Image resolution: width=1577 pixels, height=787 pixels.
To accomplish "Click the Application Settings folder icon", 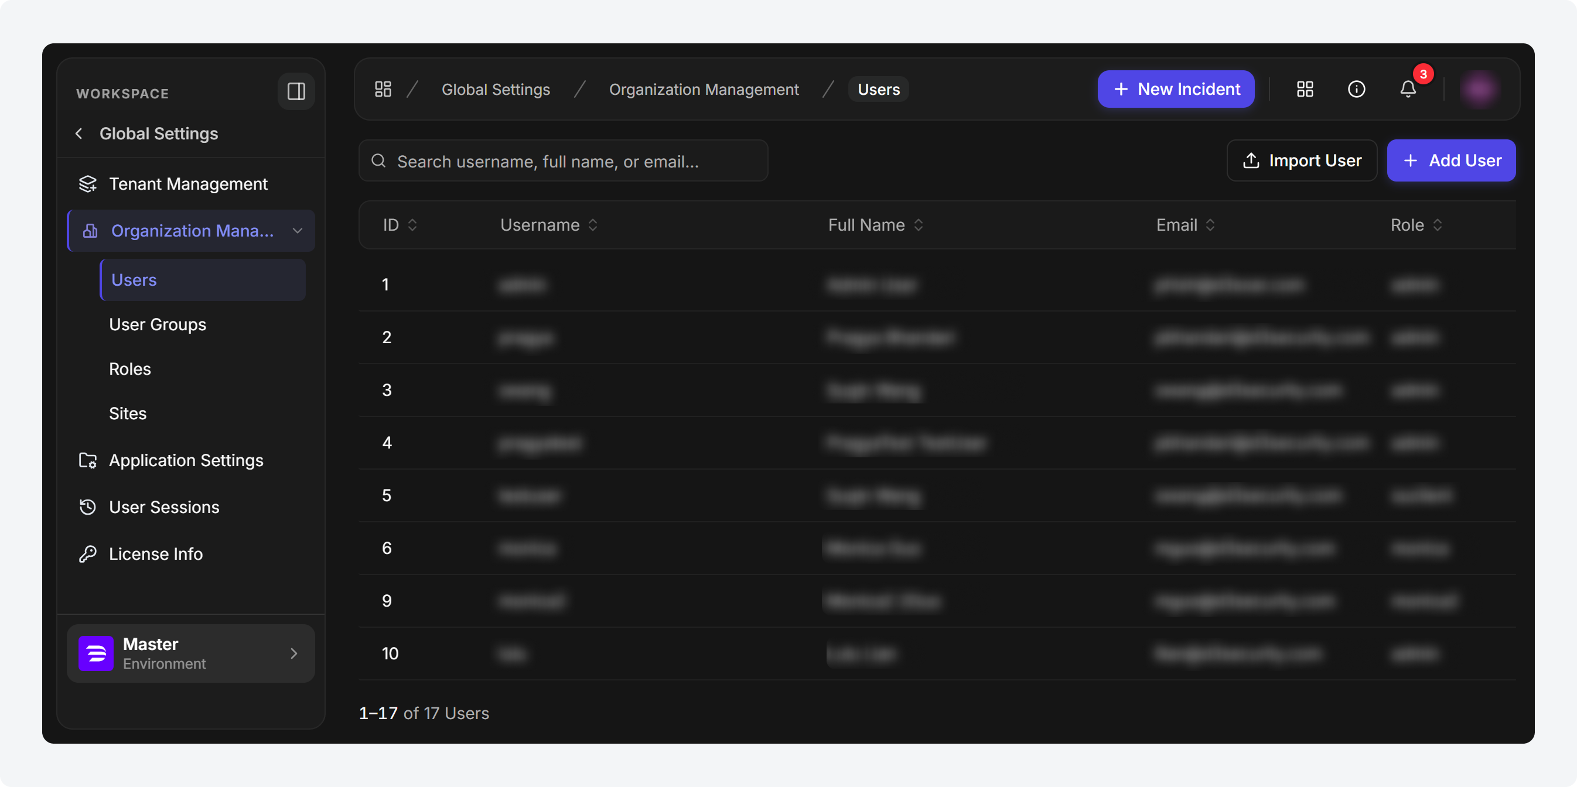I will click(88, 460).
